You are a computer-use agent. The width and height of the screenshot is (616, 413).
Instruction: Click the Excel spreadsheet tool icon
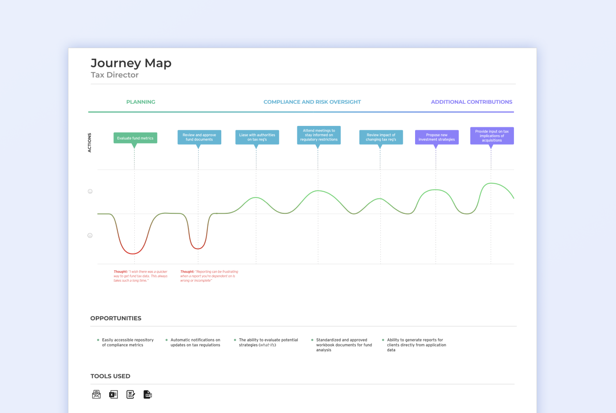(x=113, y=394)
